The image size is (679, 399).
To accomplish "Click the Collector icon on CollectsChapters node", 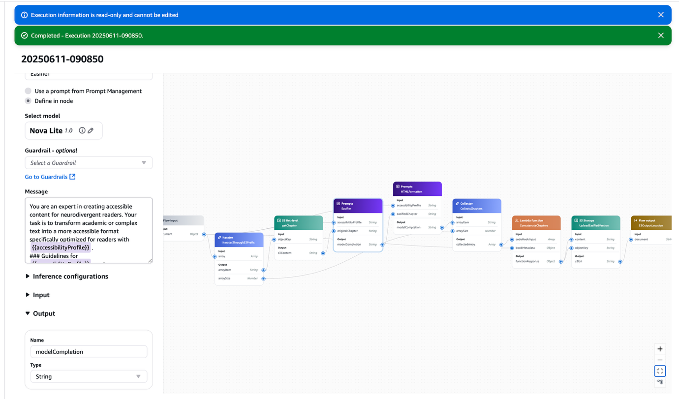I will tap(458, 202).
